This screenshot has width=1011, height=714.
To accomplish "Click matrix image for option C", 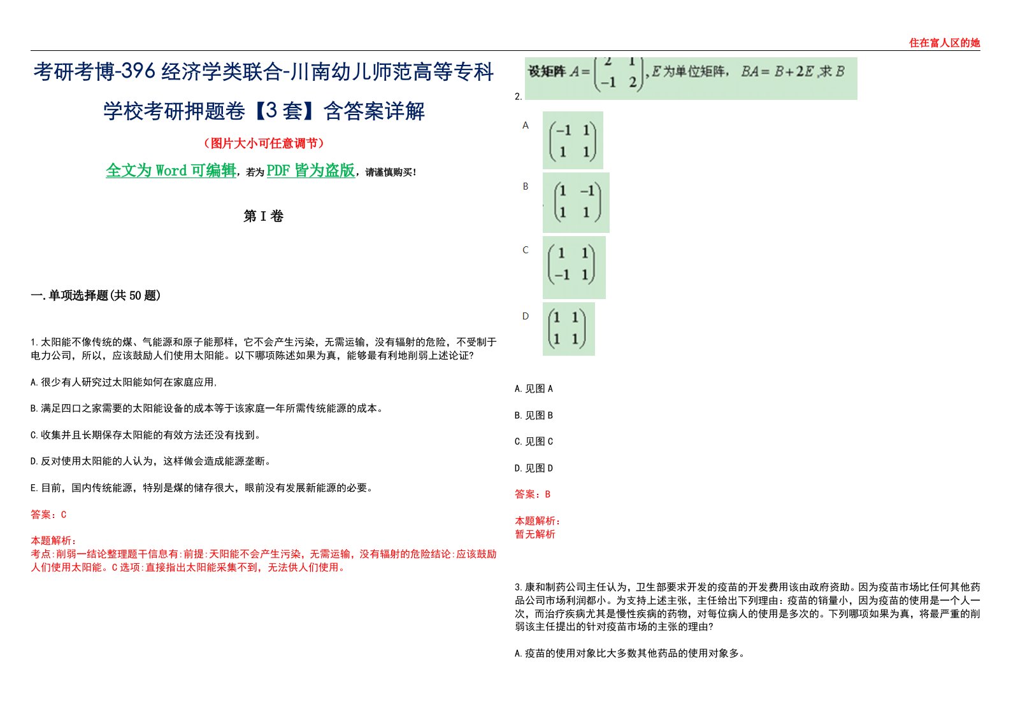I will point(574,267).
